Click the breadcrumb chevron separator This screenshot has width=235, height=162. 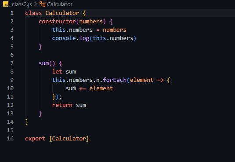tap(36, 4)
